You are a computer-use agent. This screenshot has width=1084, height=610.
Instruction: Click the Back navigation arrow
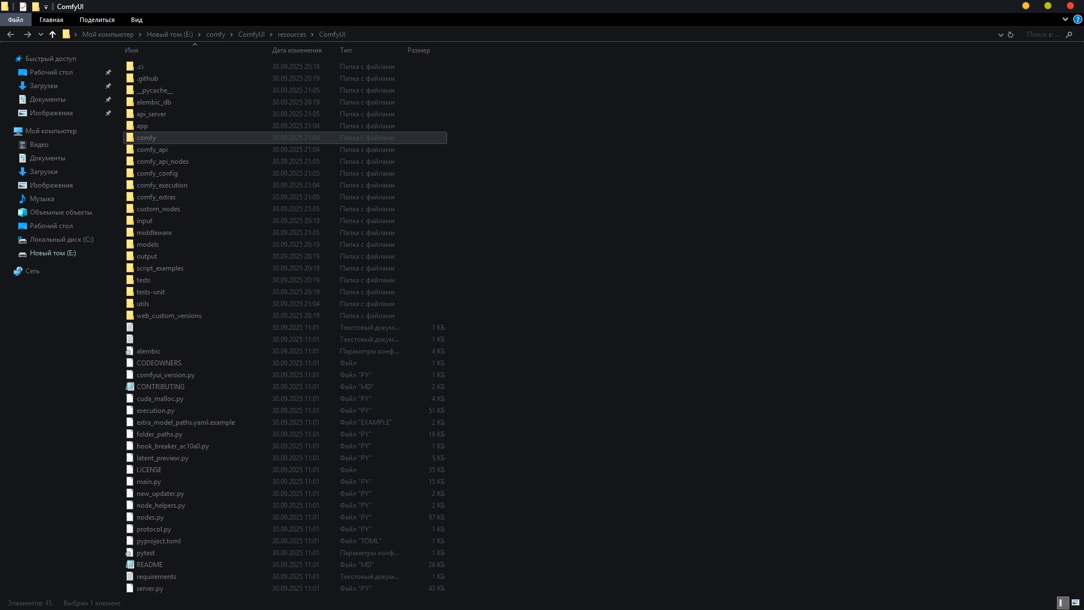pyautogui.click(x=11, y=34)
